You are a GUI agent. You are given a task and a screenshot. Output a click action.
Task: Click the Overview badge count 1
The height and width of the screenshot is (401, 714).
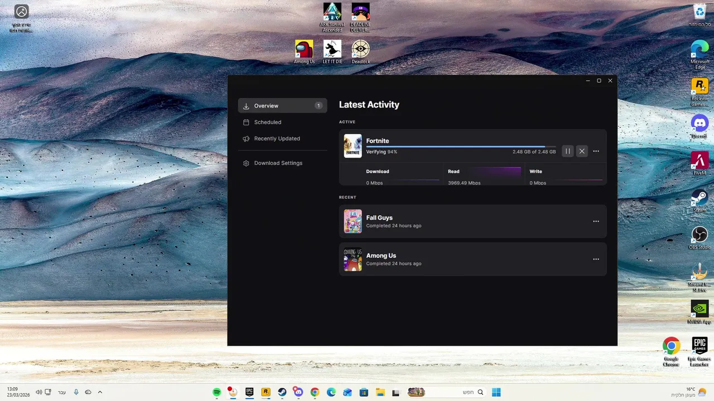tap(319, 106)
